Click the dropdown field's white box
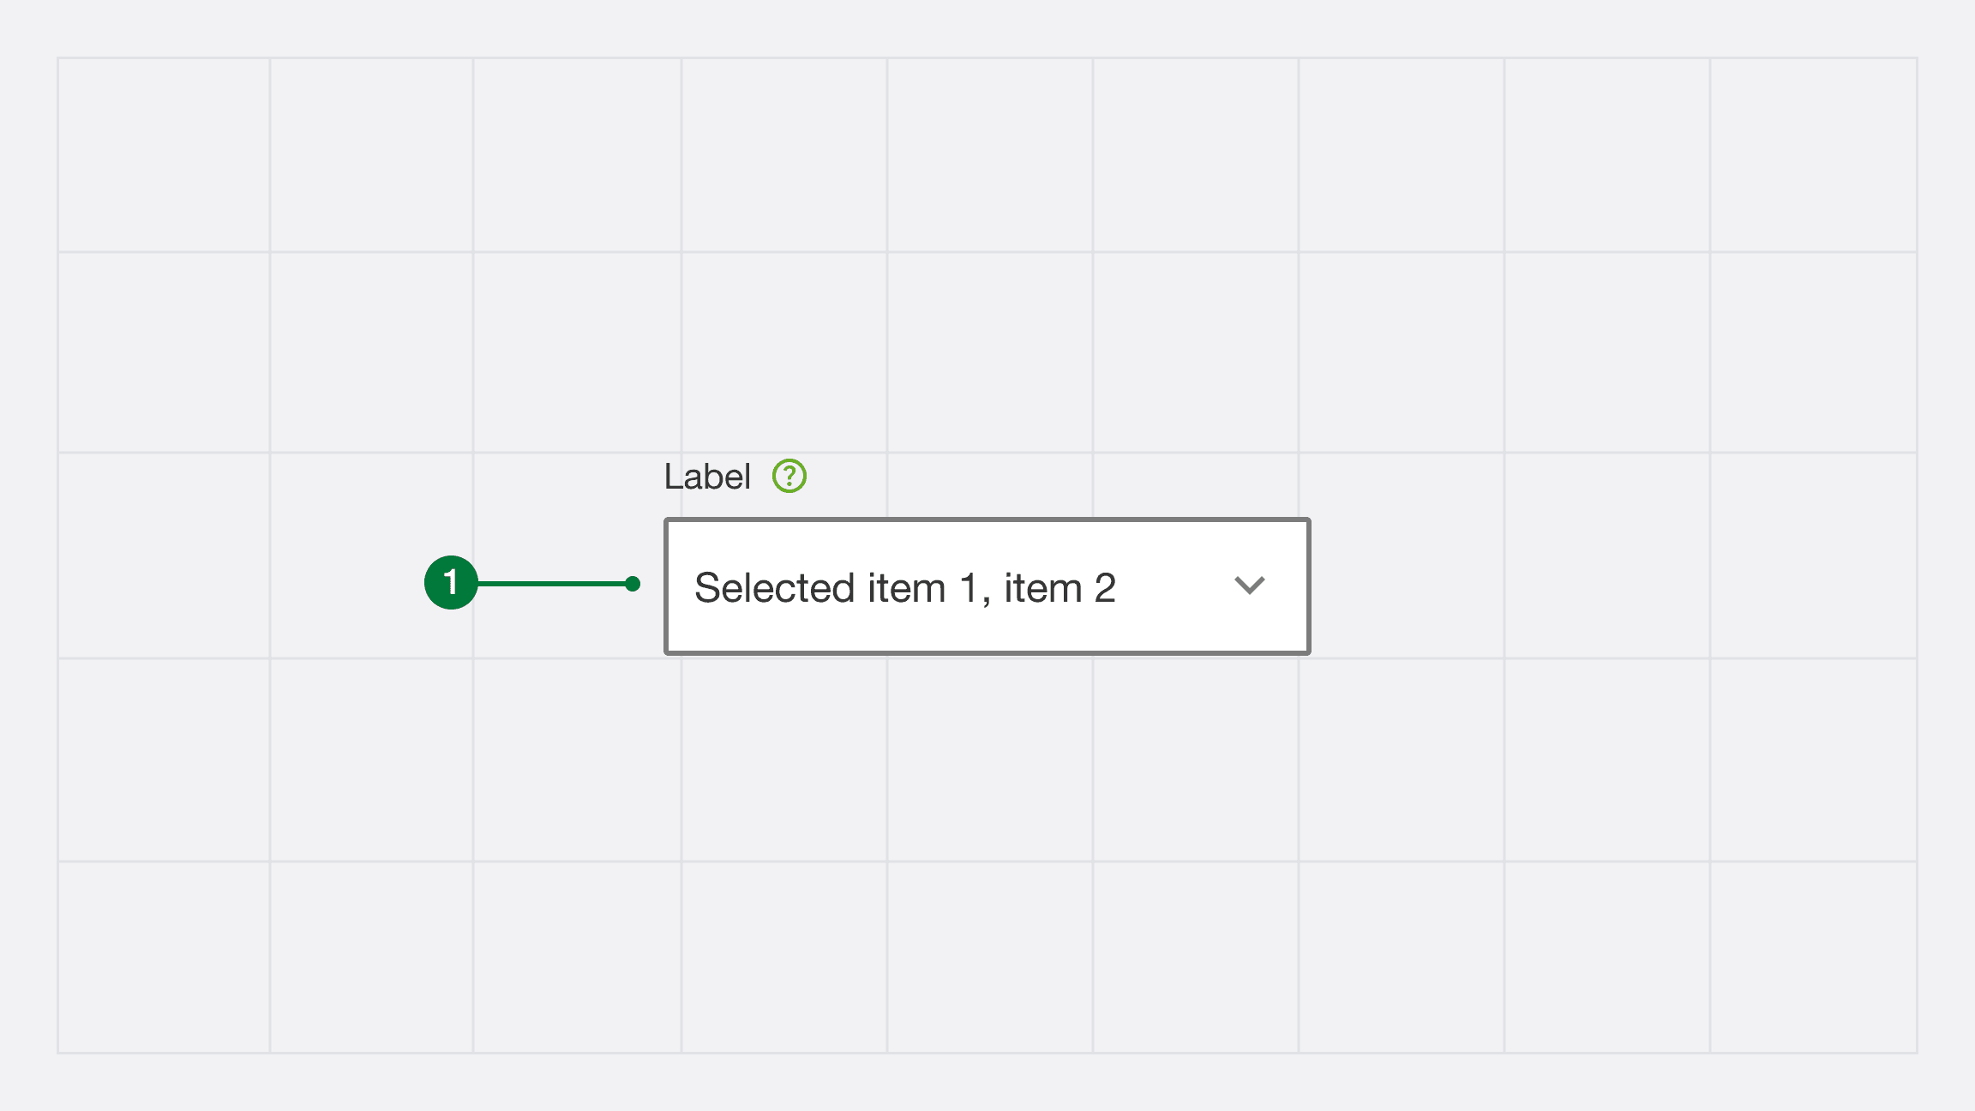Image resolution: width=1975 pixels, height=1111 pixels. (987, 586)
